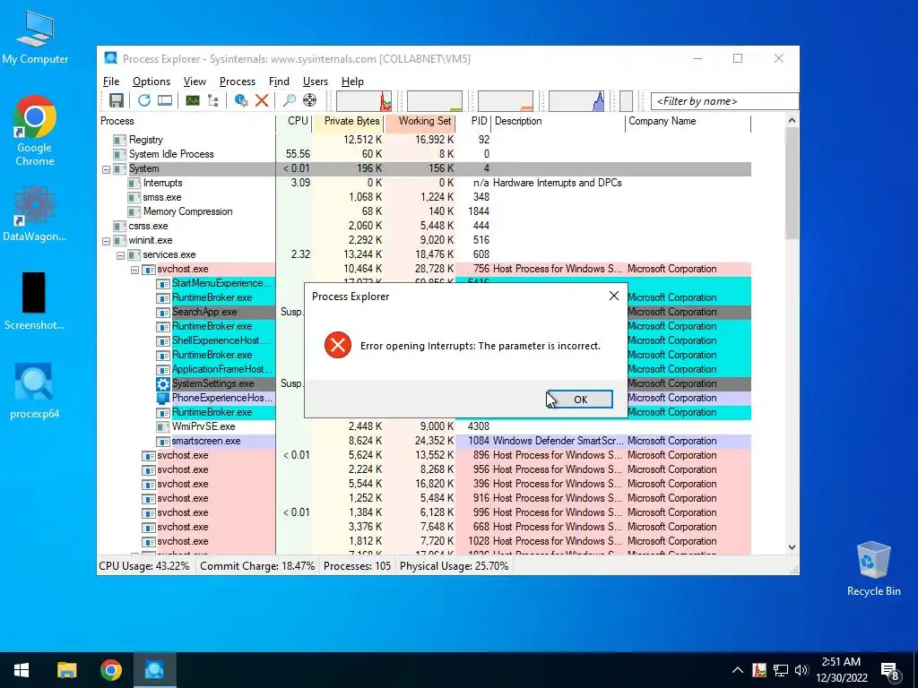The height and width of the screenshot is (688, 918).
Task: Select the Registry process row
Action: [424, 140]
